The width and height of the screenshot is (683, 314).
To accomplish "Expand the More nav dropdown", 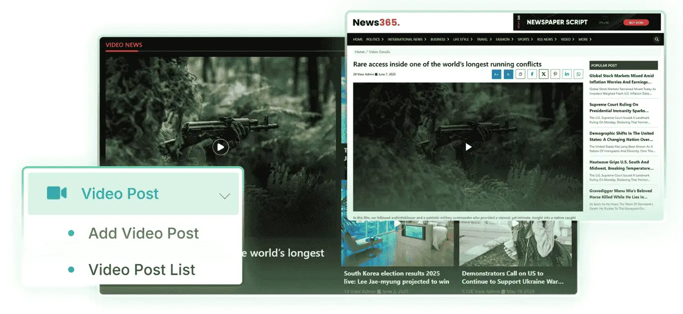I will (585, 39).
